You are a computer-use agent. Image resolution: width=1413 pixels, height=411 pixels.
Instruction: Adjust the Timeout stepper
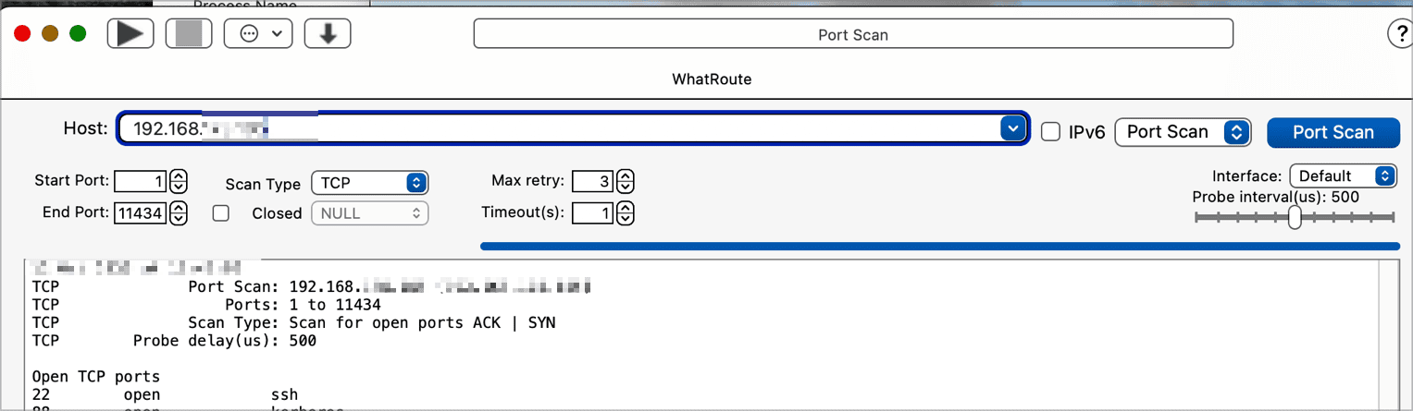coord(626,213)
